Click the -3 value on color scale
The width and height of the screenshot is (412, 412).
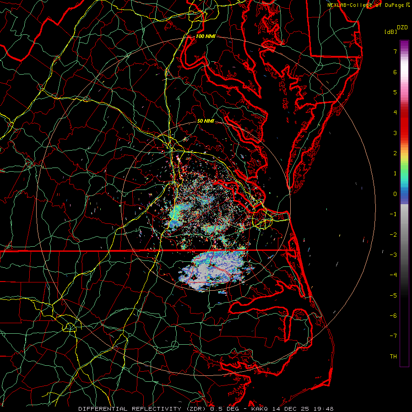[393, 255]
